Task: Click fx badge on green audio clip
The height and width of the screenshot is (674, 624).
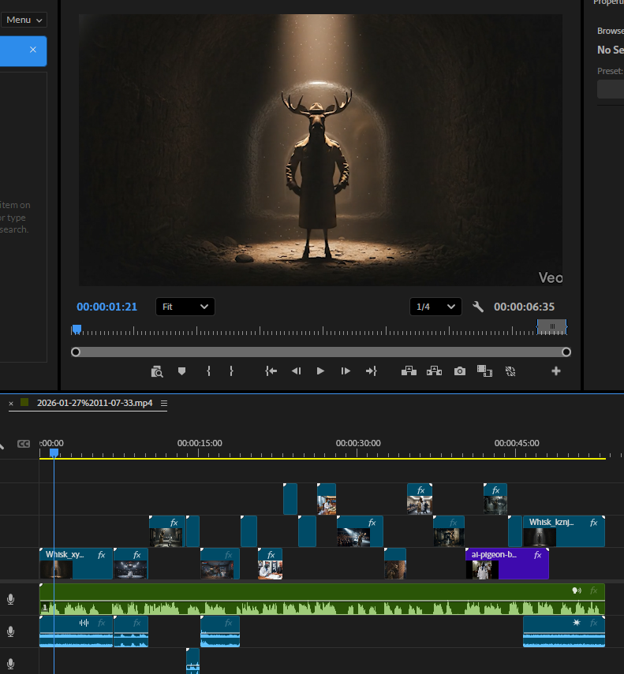Action: tap(594, 590)
